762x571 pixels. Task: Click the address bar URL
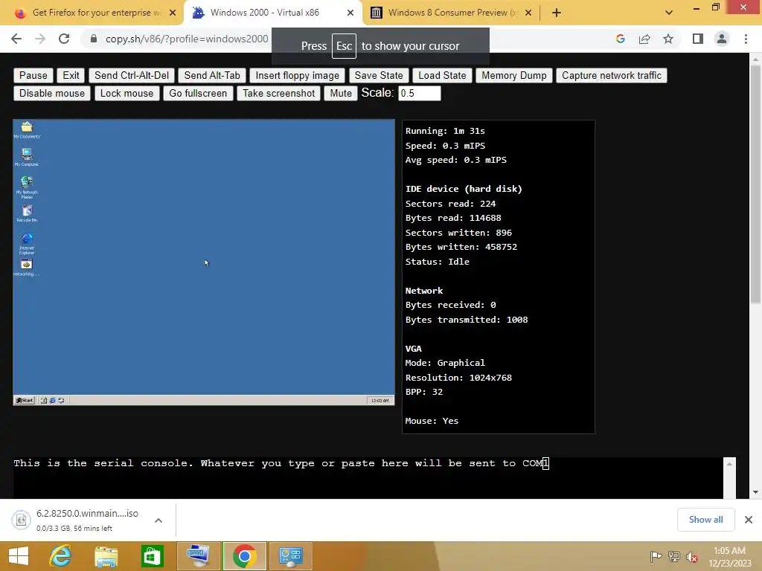tap(187, 39)
